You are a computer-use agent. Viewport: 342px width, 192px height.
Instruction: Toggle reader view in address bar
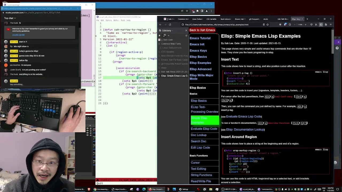click(x=264, y=25)
